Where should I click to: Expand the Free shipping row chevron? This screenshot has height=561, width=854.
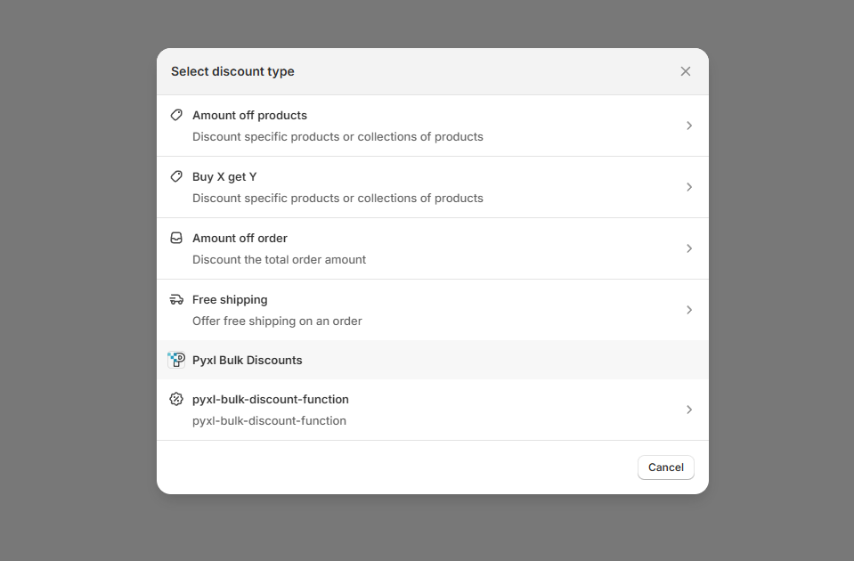688,310
